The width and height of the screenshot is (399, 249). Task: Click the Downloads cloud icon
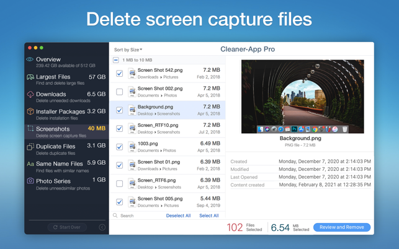(30, 94)
